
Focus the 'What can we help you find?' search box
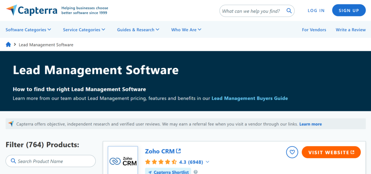tap(257, 11)
